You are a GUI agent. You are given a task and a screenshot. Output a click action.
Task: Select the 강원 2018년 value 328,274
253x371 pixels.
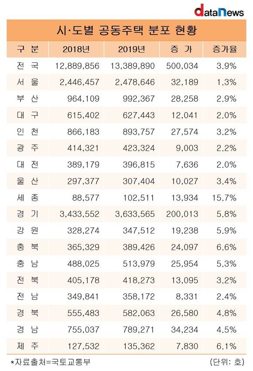point(83,231)
